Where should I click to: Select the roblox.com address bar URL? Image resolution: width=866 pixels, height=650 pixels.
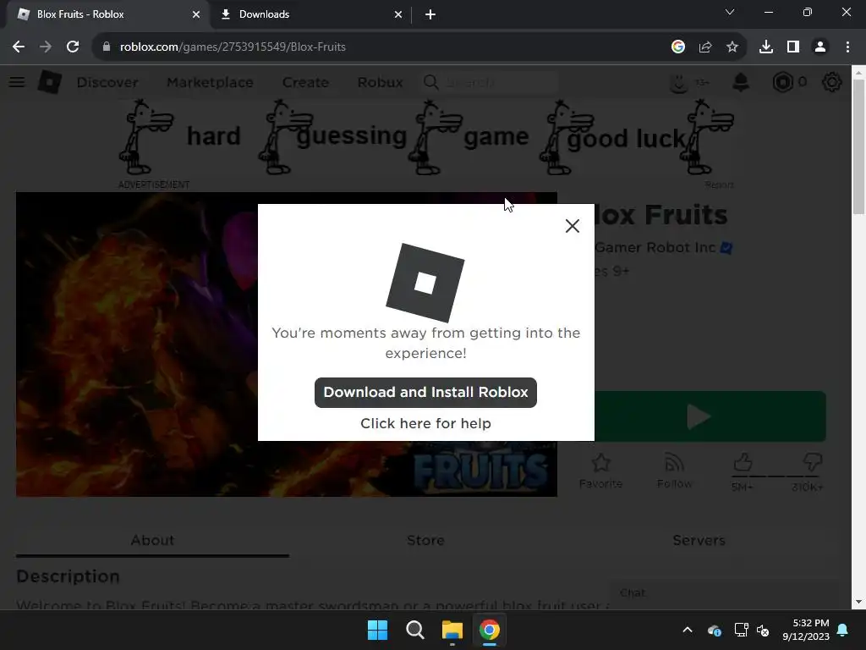(x=233, y=47)
